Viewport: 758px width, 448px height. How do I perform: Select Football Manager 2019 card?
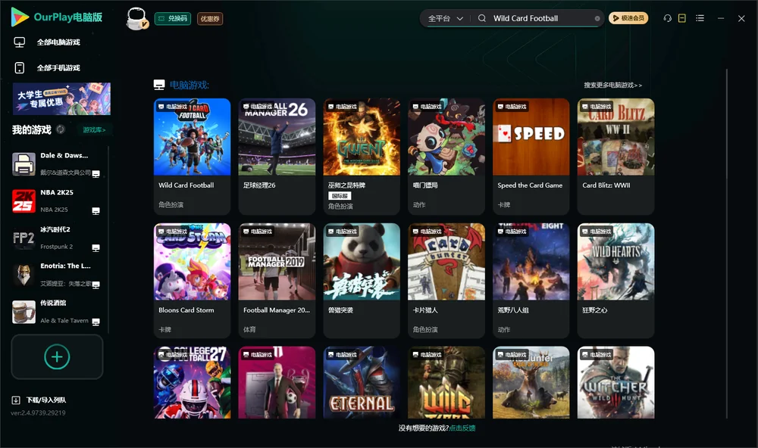(x=277, y=281)
